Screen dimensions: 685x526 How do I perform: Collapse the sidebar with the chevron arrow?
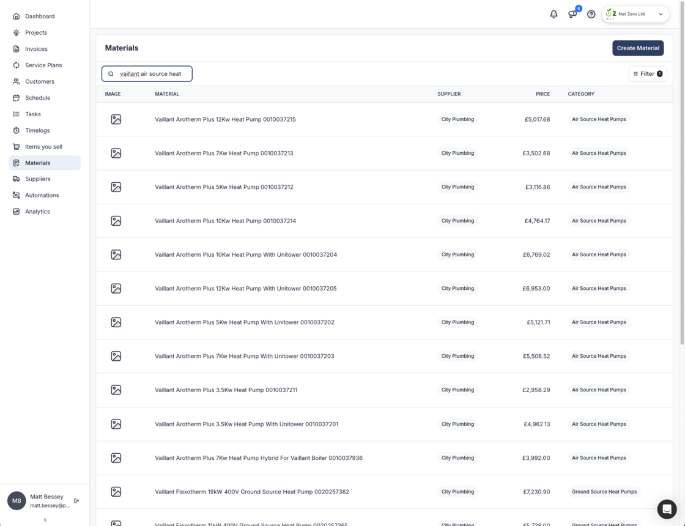click(x=45, y=520)
